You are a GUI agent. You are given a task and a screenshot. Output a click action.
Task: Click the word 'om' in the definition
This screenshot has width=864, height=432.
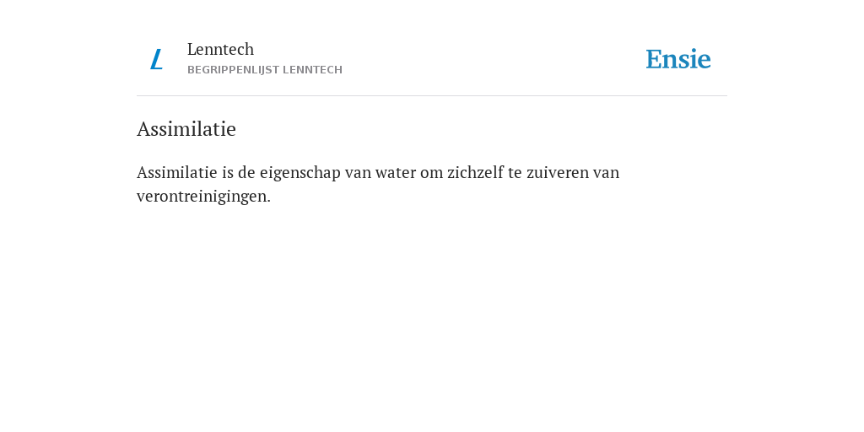(x=431, y=173)
